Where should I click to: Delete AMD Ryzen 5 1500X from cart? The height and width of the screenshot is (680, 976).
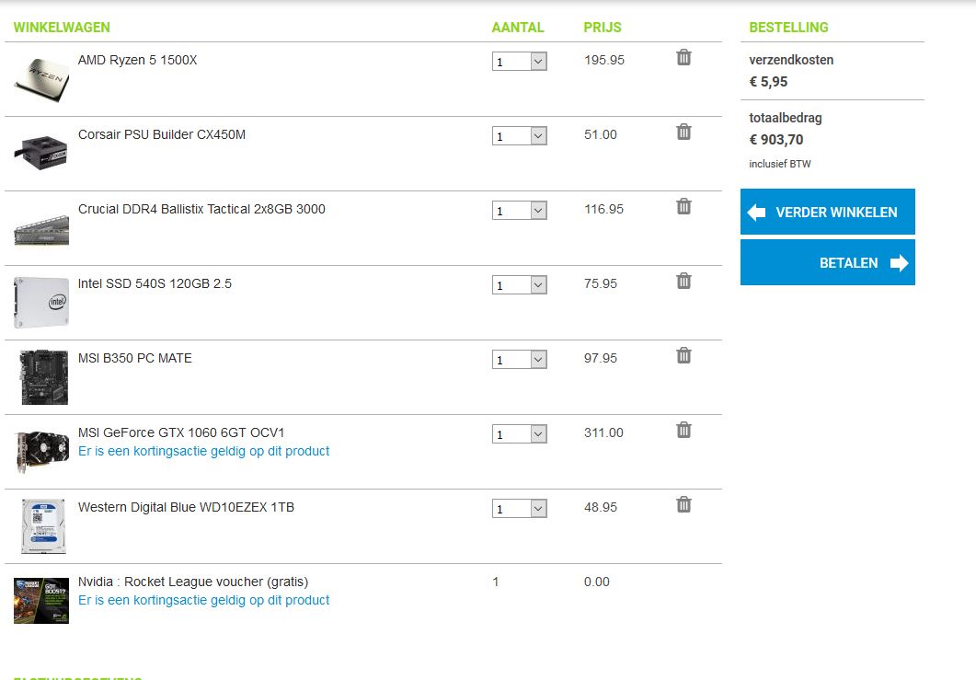click(x=683, y=58)
